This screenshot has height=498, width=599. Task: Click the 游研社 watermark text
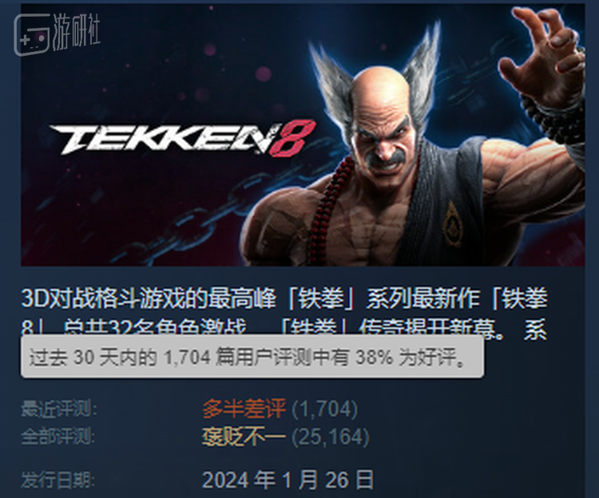[77, 32]
